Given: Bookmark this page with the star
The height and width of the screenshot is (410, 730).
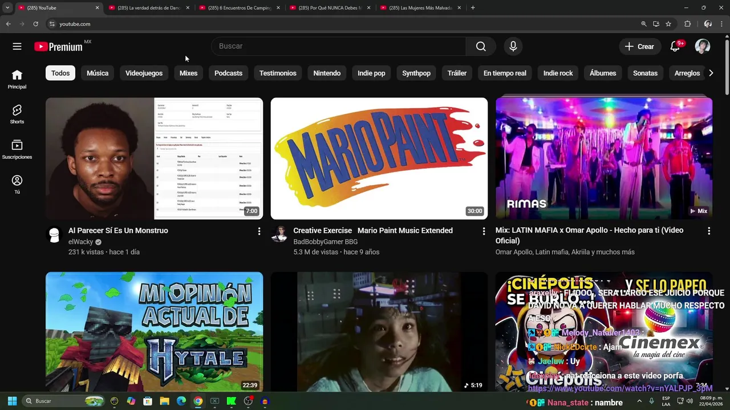Looking at the screenshot, I should [668, 24].
